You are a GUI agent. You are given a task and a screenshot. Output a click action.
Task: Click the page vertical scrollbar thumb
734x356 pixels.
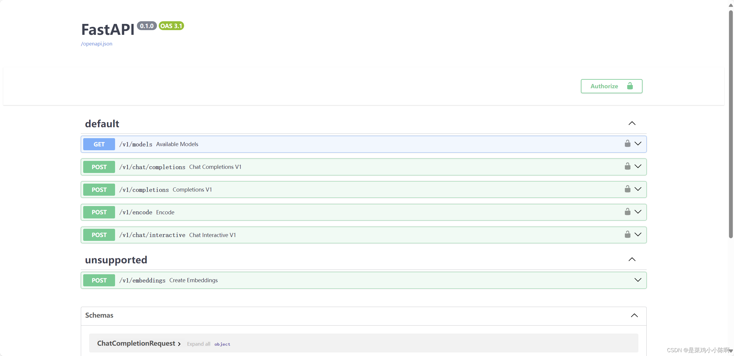[x=730, y=124]
